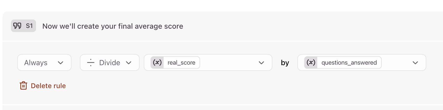Image resolution: width=443 pixels, height=110 pixels.
Task: Expand the questions_answered variable dropdown arrow
Action: pyautogui.click(x=415, y=63)
